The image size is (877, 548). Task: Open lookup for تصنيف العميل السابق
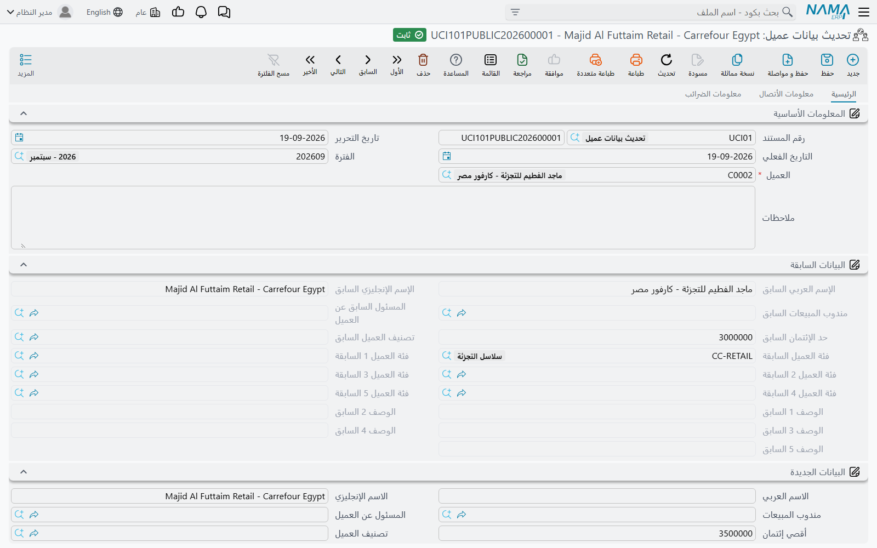[20, 337]
